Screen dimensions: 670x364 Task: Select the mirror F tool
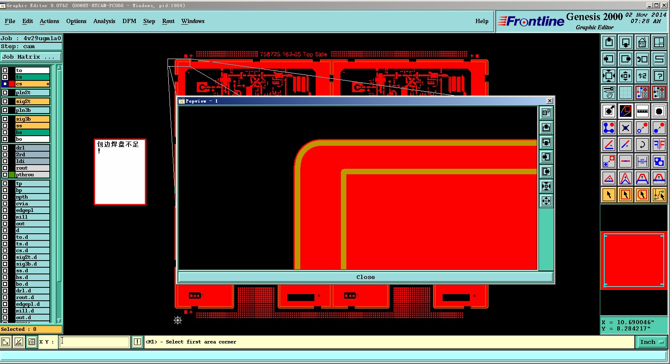(659, 145)
